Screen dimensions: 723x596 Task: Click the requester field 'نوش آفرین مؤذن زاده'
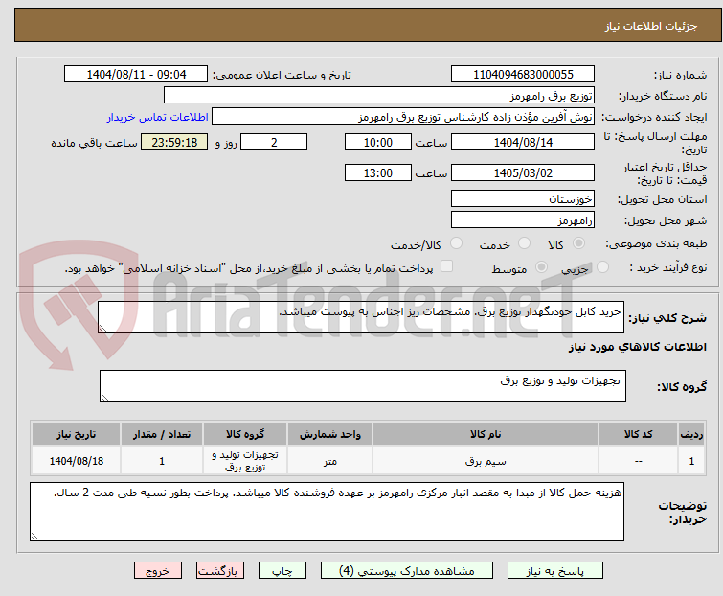coord(403,117)
